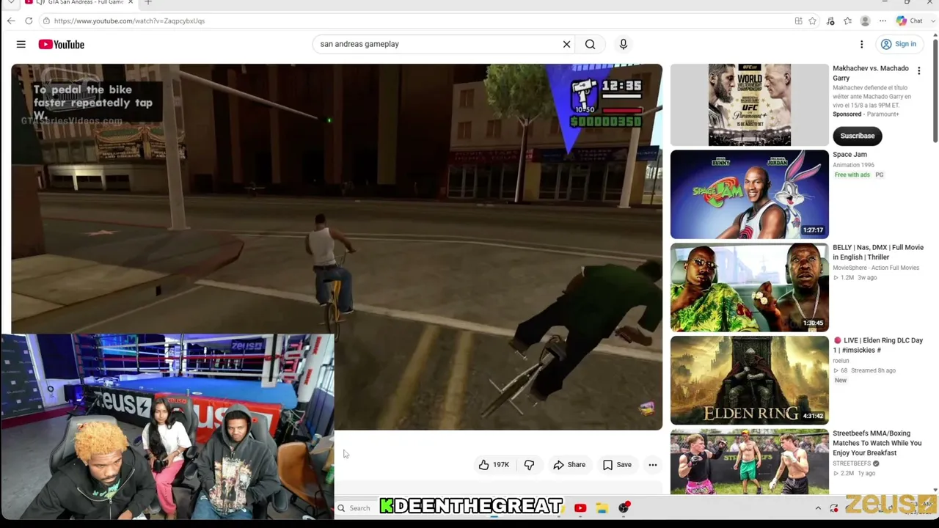Open more actions below the video
The image size is (939, 528).
652,464
